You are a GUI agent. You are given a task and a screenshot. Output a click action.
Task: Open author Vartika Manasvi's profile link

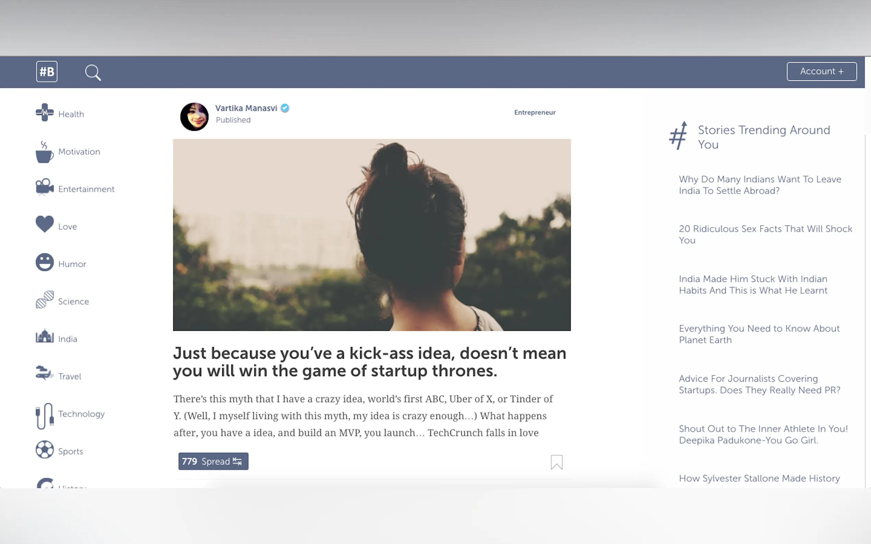[x=246, y=108]
